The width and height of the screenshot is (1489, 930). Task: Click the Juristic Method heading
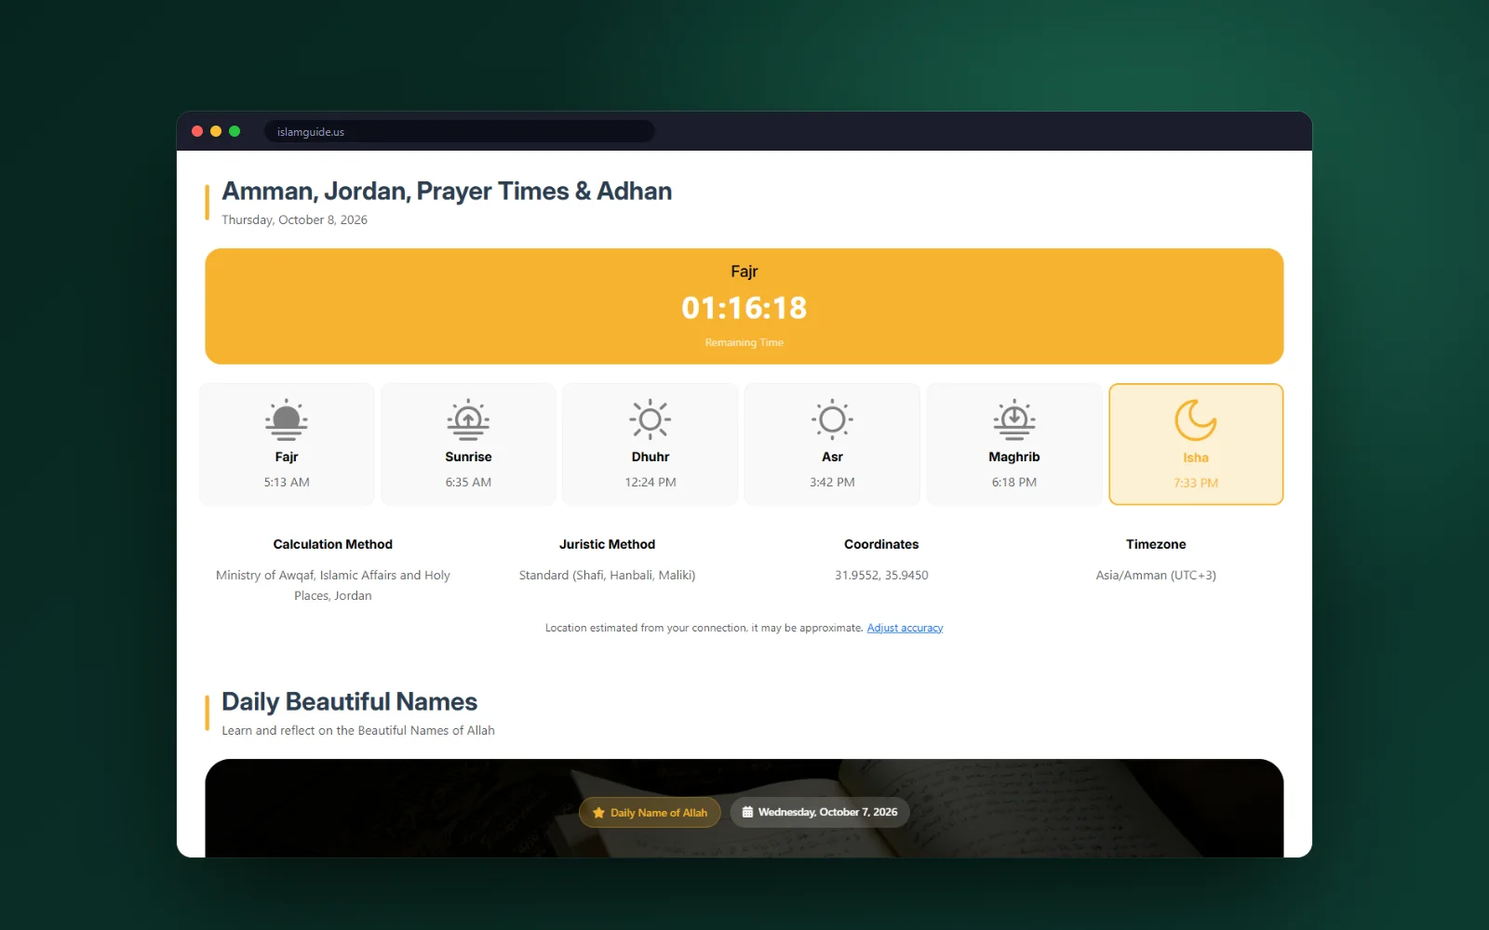pyautogui.click(x=607, y=544)
